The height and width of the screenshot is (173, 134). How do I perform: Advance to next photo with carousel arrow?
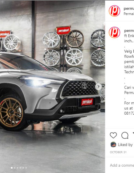[x=98, y=86]
